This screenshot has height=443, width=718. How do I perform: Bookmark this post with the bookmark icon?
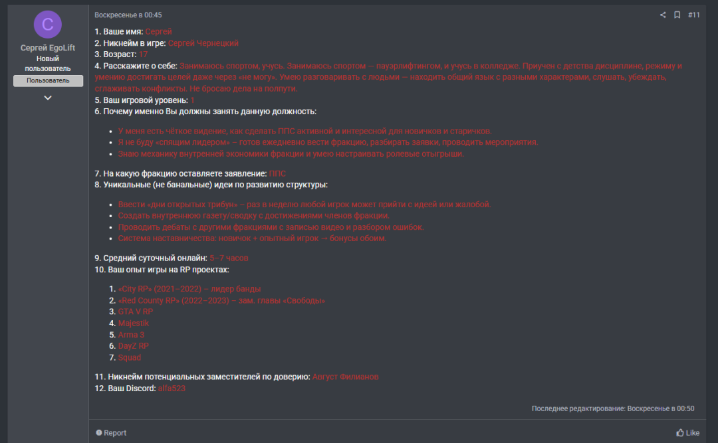tap(677, 15)
